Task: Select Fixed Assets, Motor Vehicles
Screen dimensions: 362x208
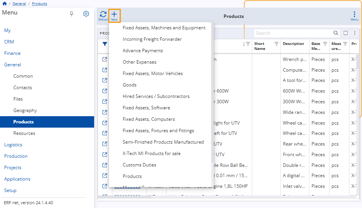Action: (x=152, y=74)
